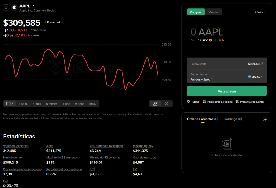Select the 5 años time range
Screen dimensions: 276x188
point(80,104)
